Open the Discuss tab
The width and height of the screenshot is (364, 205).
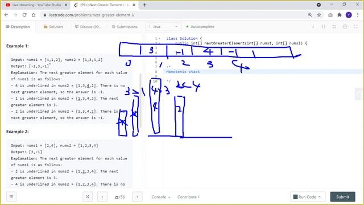click(x=88, y=27)
